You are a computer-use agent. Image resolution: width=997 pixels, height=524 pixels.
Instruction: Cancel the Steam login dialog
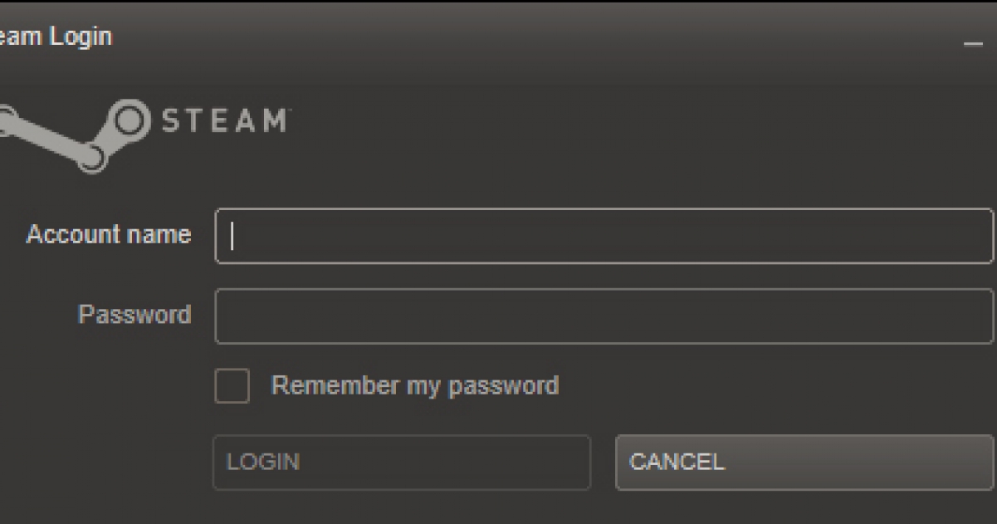(x=805, y=462)
